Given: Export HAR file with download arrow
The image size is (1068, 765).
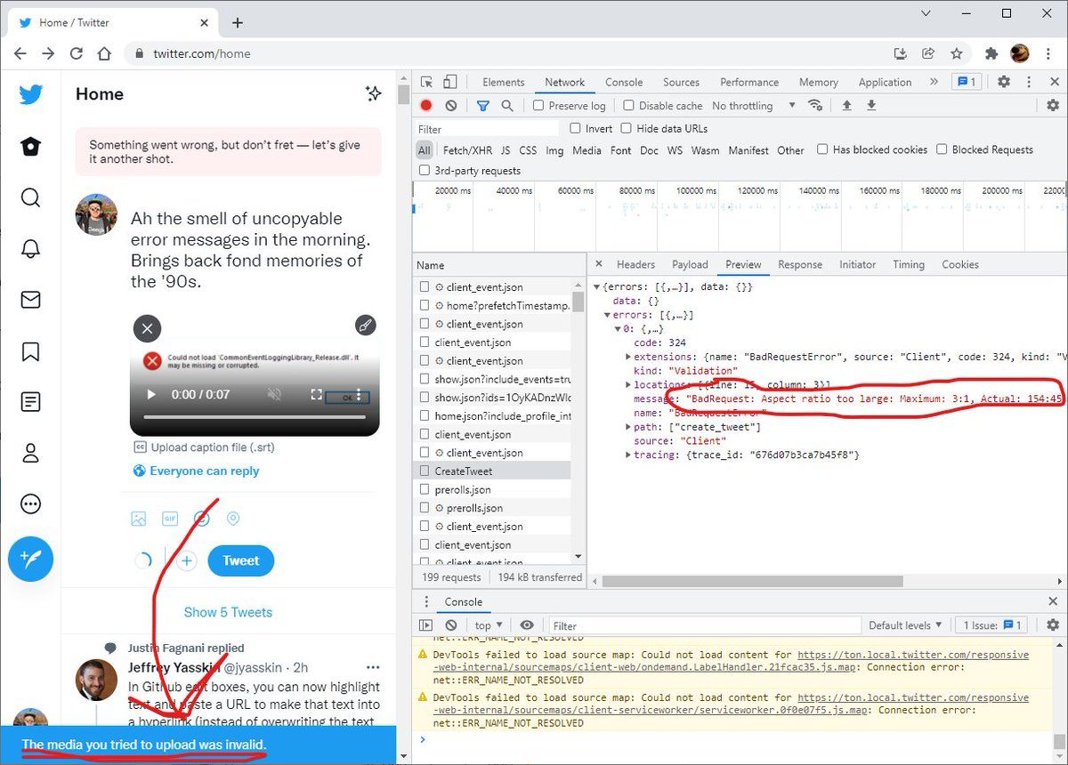Looking at the screenshot, I should pos(871,105).
